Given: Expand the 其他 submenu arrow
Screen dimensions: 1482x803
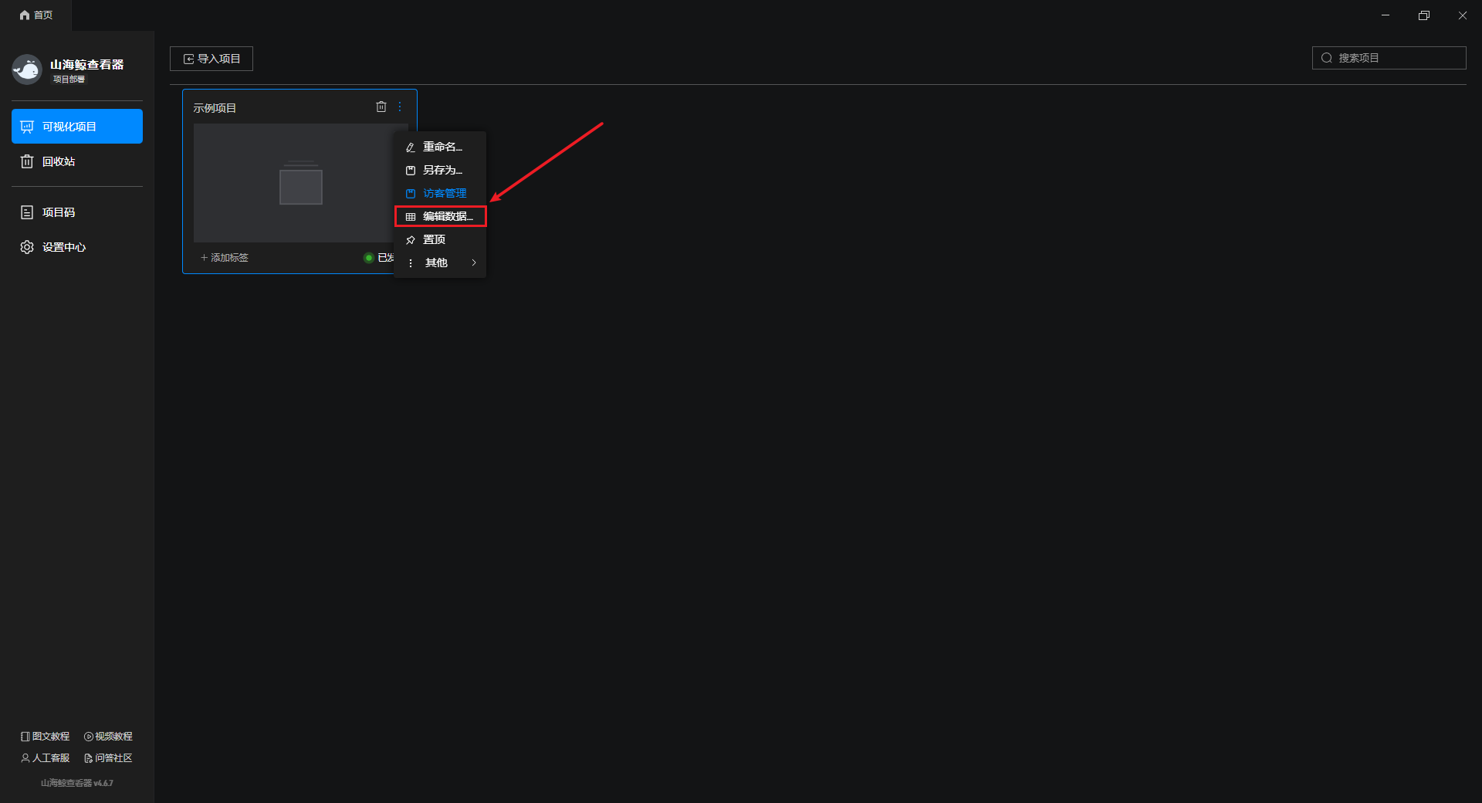Looking at the screenshot, I should pyautogui.click(x=474, y=263).
